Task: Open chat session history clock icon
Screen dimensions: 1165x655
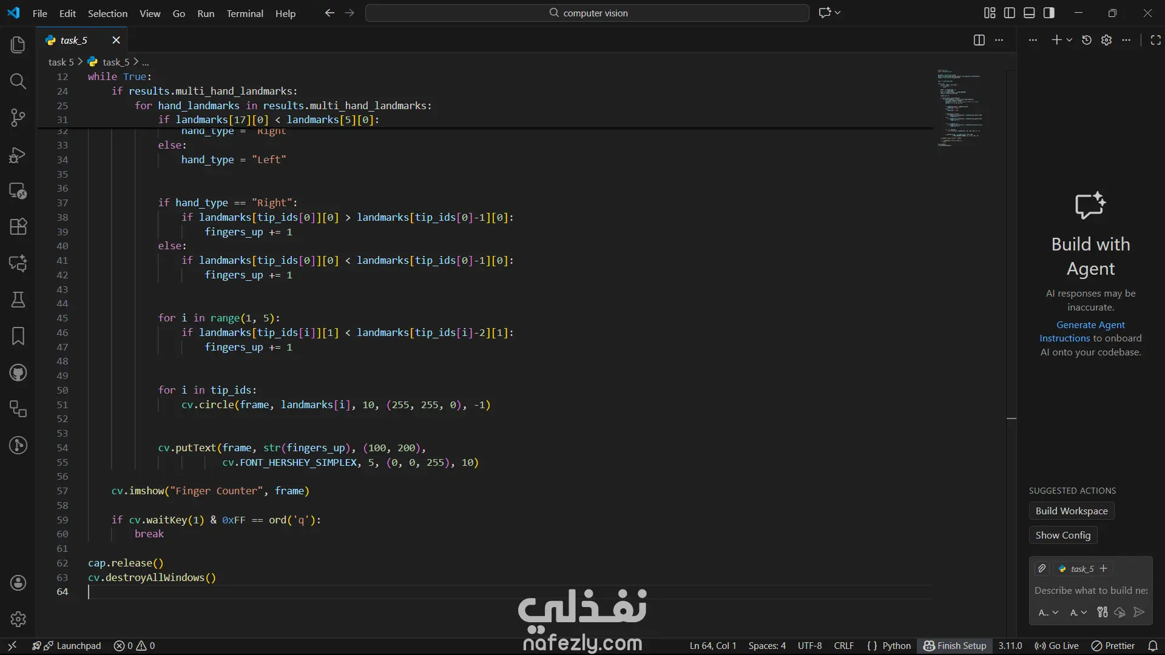Action: (x=1087, y=40)
